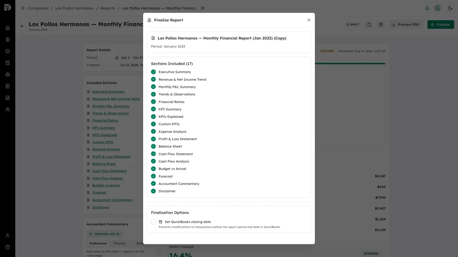The height and width of the screenshot is (257, 458).
Task: Open Forecast section link
Action: (99, 193)
